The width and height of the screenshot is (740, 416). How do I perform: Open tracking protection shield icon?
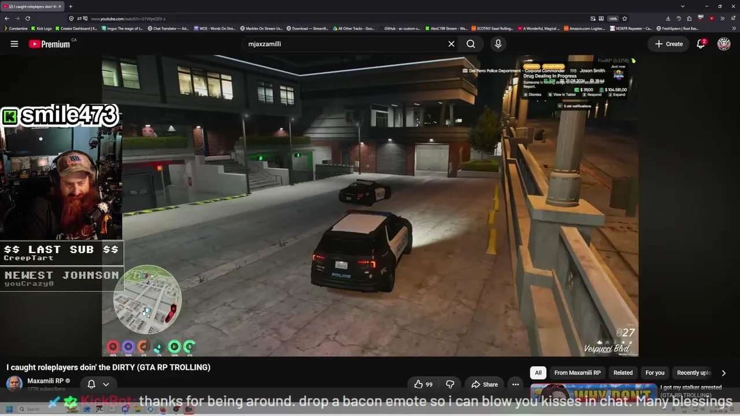(x=71, y=18)
